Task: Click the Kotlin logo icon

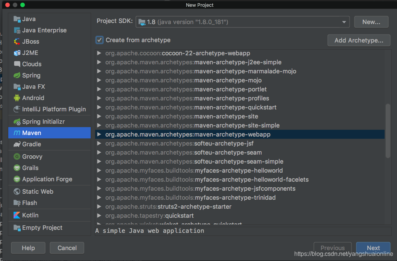Action: click(17, 215)
